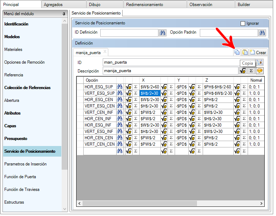Click the Normal column header
276x216 pixels.
[x=256, y=80]
